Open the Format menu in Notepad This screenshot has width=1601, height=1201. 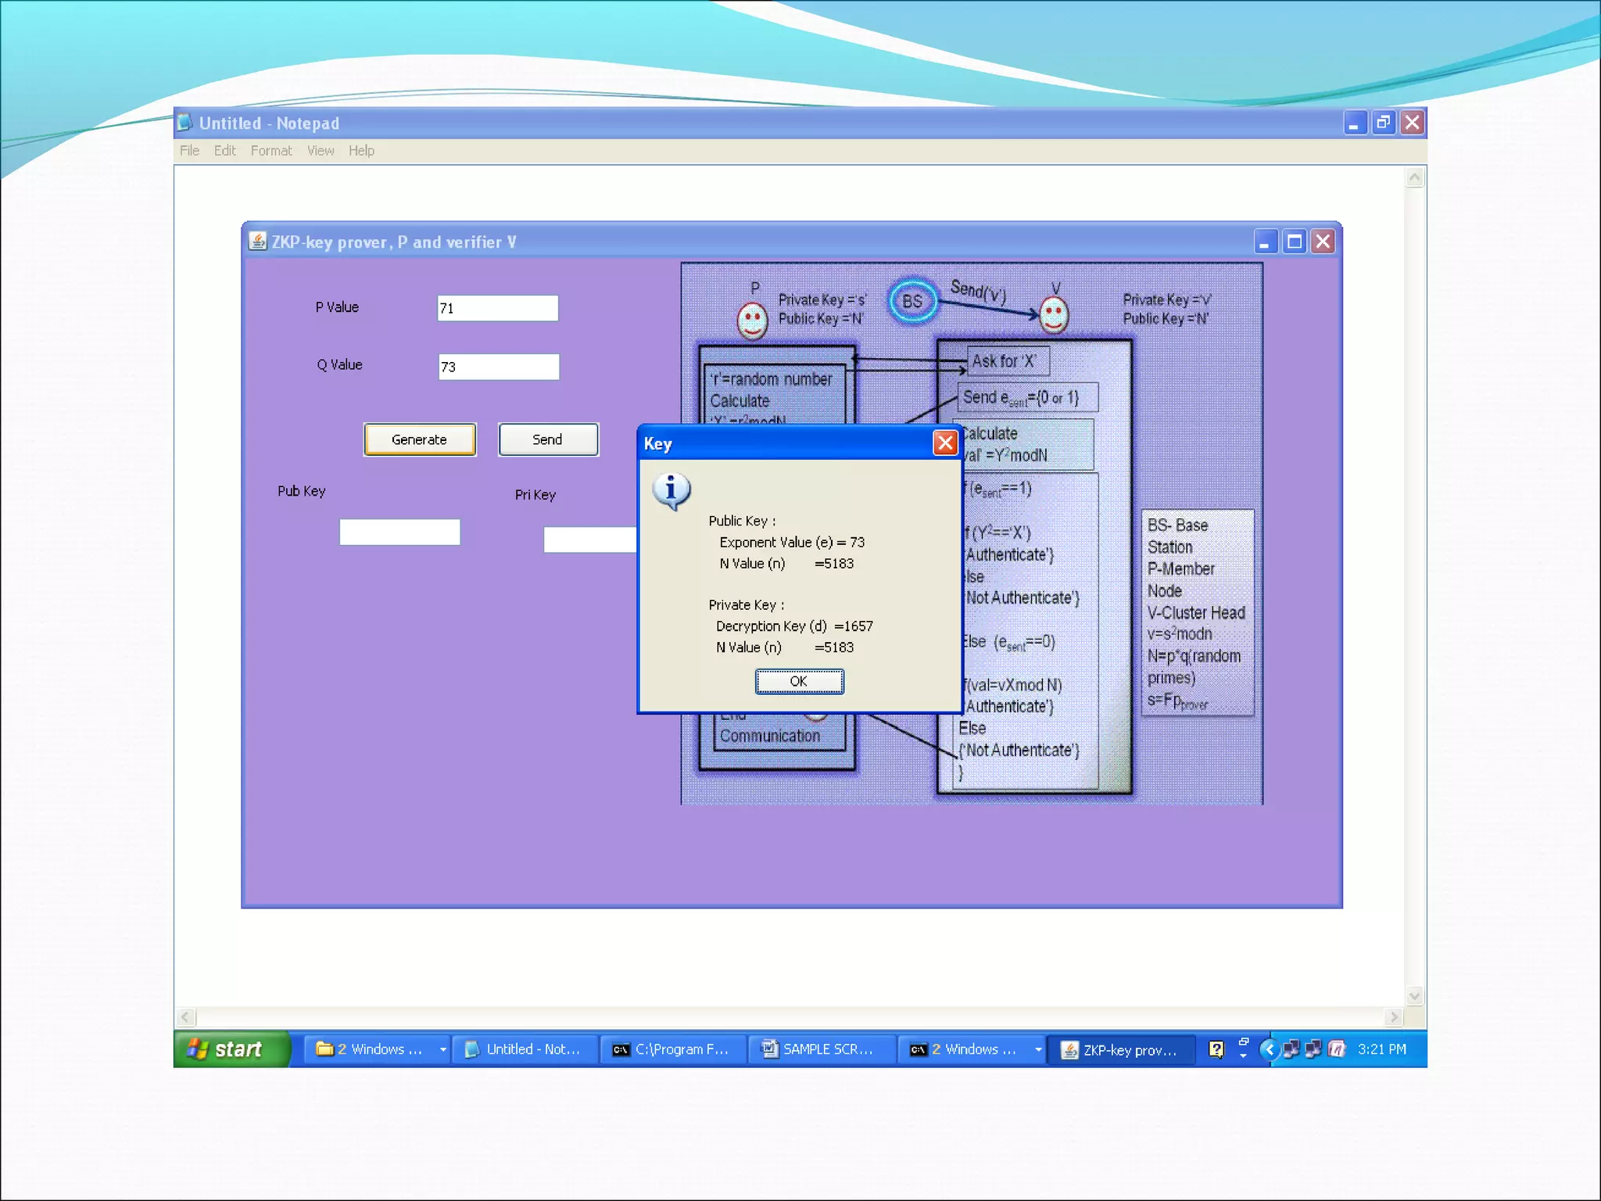(x=270, y=150)
